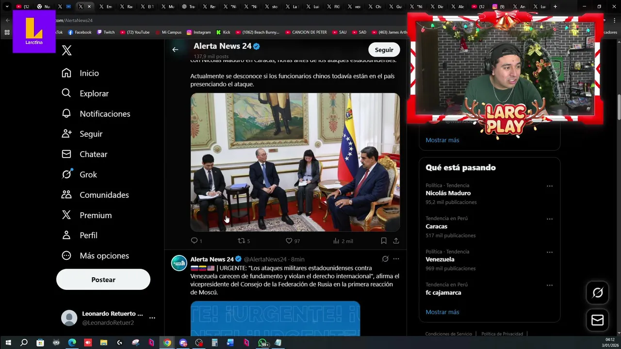Screen dimensions: 621x349
Task: Open Microsoft Store from the taskbar
Action: pyautogui.click(x=40, y=343)
